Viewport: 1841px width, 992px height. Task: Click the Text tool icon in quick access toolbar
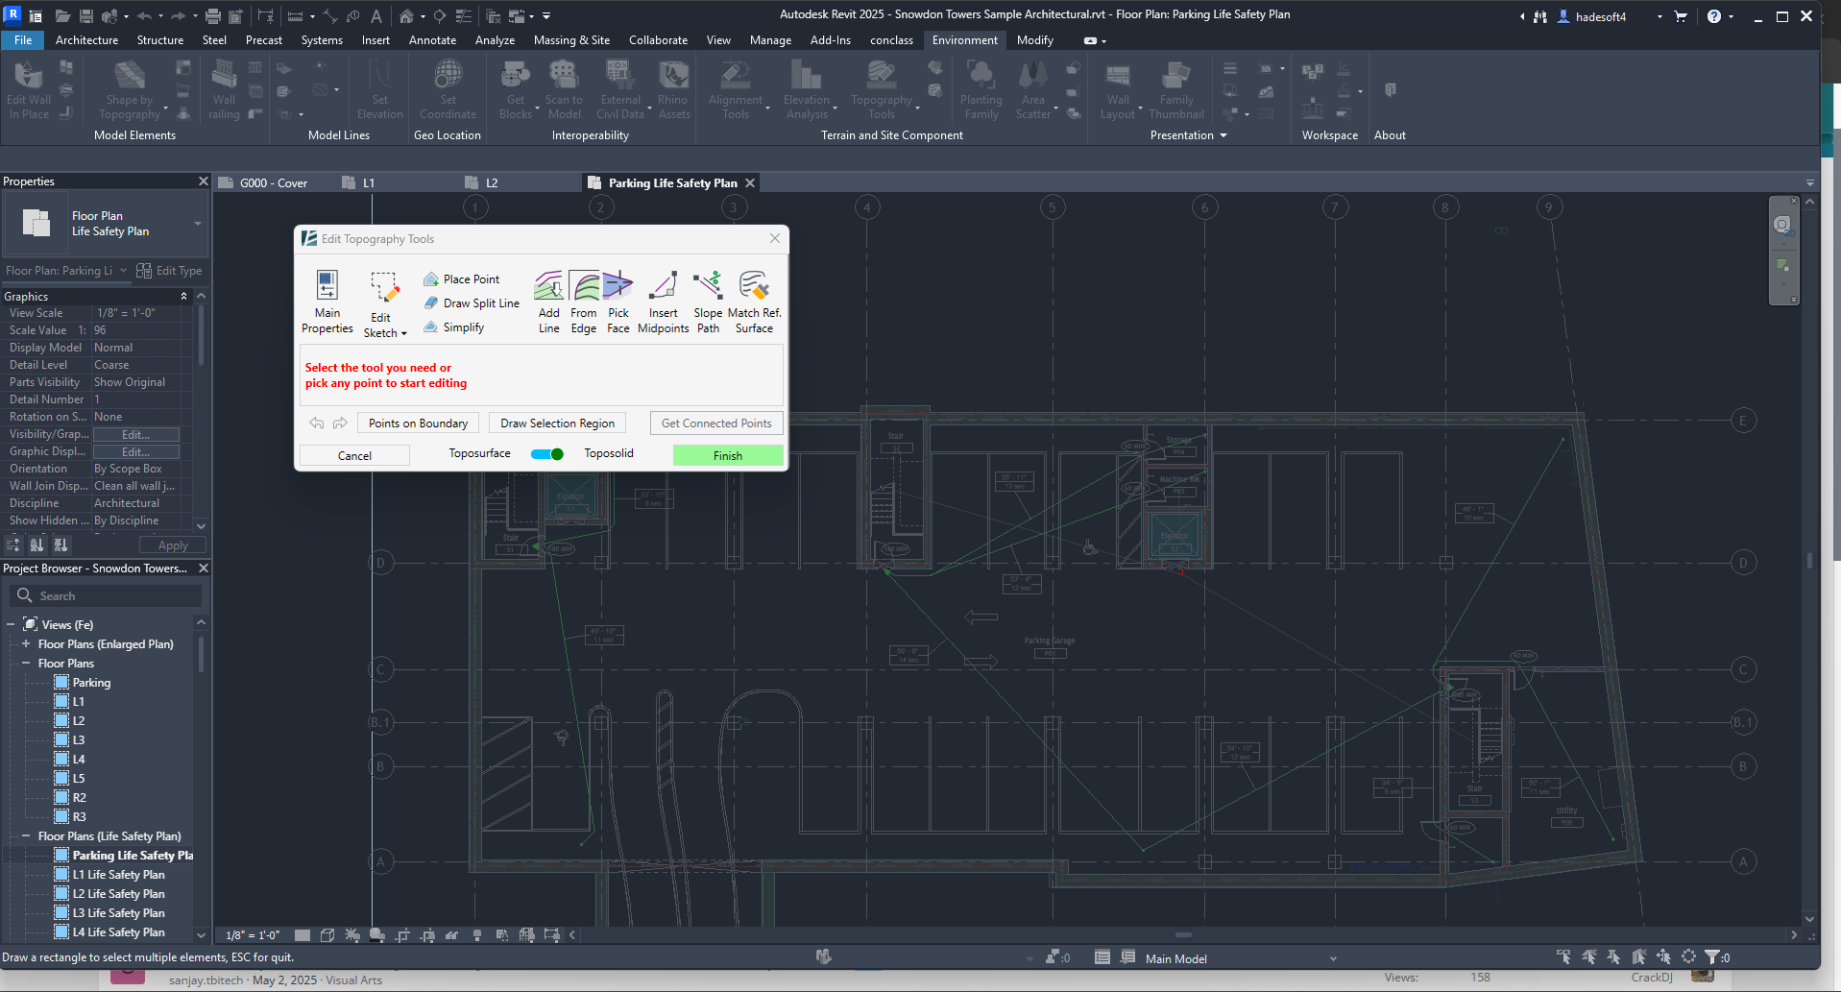point(376,16)
